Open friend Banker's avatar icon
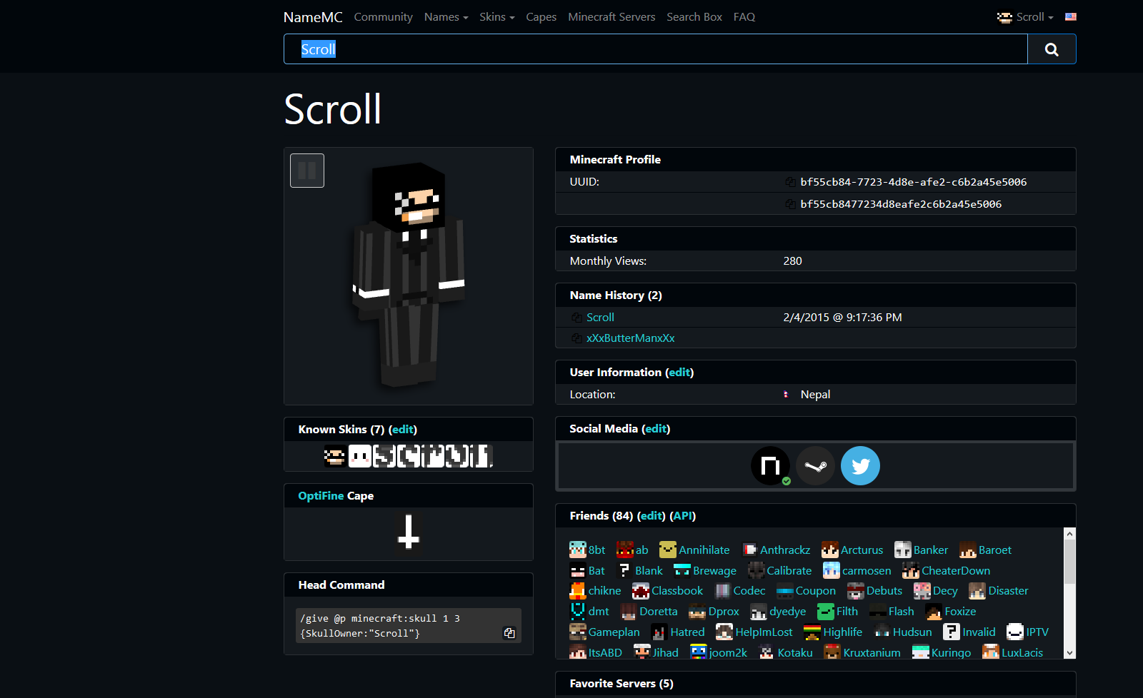 tap(903, 550)
